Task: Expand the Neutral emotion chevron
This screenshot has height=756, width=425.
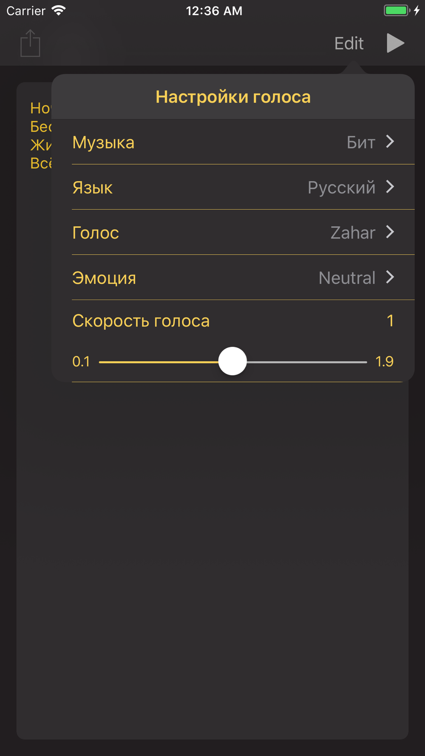Action: [x=390, y=277]
